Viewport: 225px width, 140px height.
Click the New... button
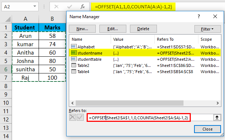(82, 29)
